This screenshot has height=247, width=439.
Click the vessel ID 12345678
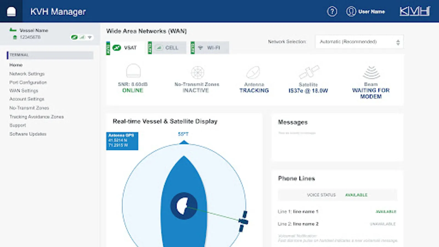point(30,37)
